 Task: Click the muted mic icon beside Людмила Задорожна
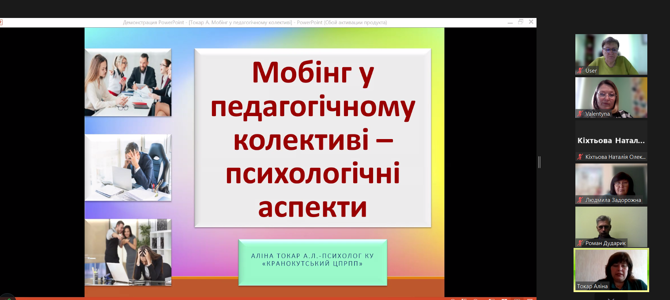580,200
